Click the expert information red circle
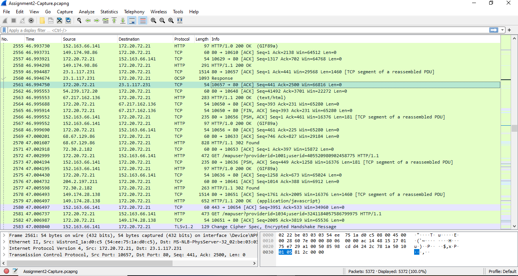Viewport: 518px width, 276px height. [x=6, y=271]
